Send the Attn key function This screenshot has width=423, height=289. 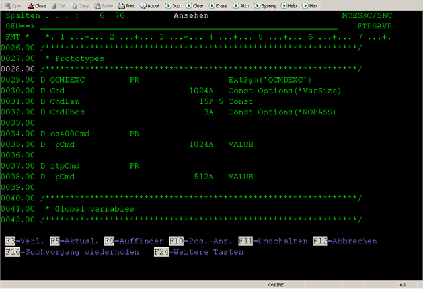tap(241, 6)
